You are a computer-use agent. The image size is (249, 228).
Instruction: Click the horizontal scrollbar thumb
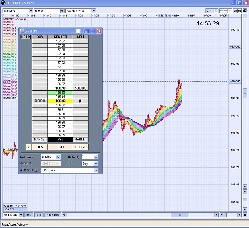pos(180,215)
